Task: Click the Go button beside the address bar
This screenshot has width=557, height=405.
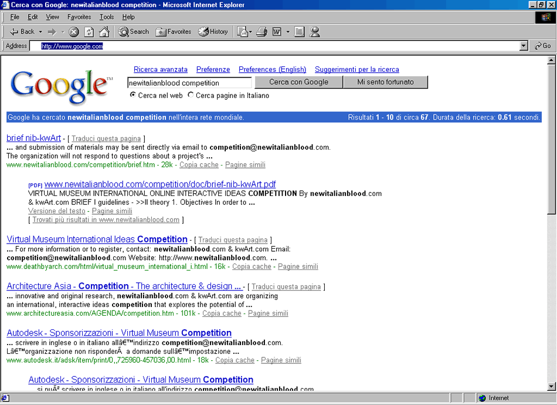Action: 543,46
